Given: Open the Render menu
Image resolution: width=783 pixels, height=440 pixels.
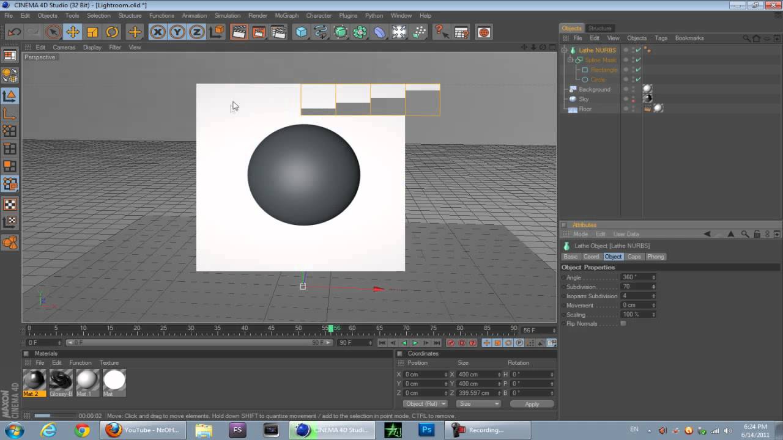Looking at the screenshot, I should coord(258,15).
